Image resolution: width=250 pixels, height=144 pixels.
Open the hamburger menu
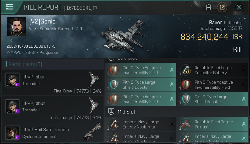[9, 7]
